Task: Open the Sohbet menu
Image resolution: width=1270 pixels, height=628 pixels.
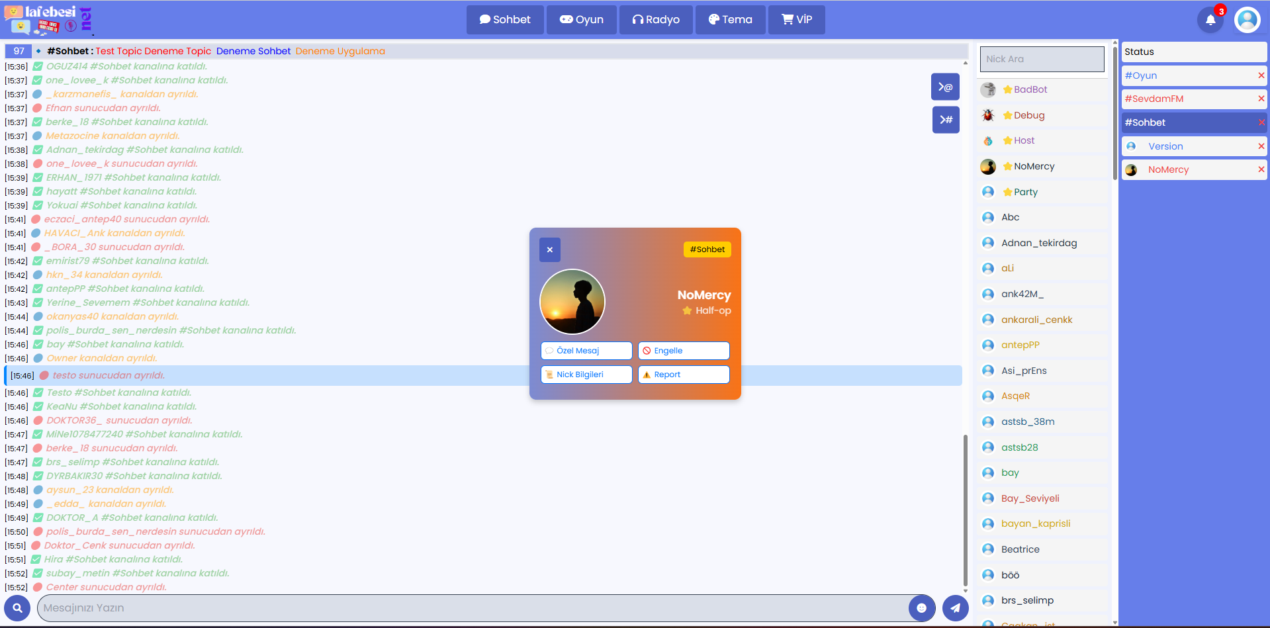Action: [x=505, y=20]
